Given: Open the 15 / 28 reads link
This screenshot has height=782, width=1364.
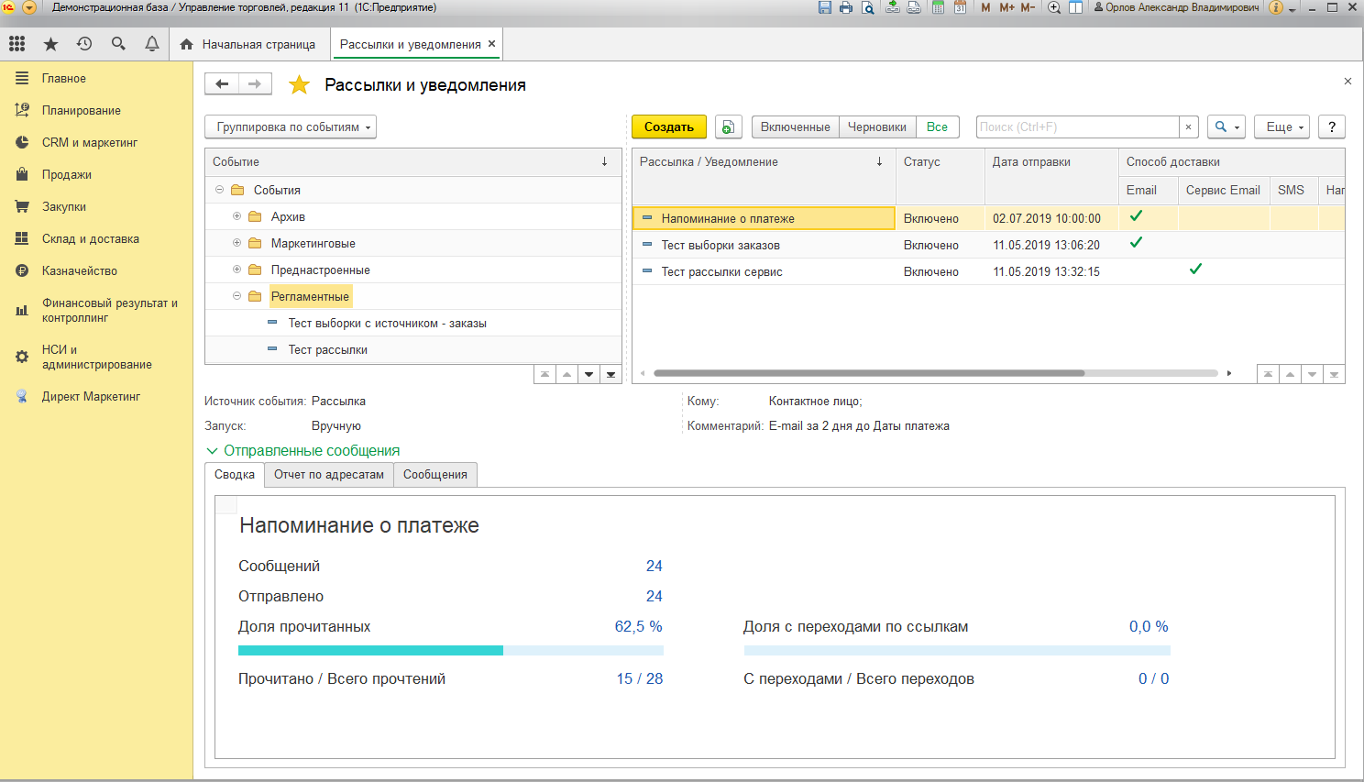Looking at the screenshot, I should (x=640, y=679).
